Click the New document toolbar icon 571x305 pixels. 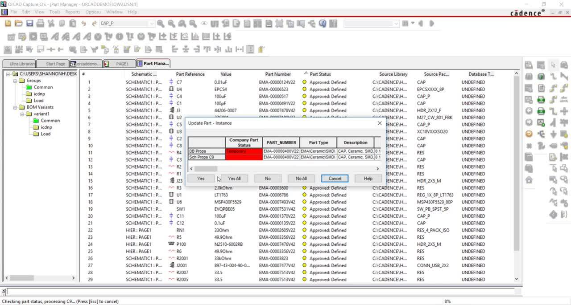[8, 23]
